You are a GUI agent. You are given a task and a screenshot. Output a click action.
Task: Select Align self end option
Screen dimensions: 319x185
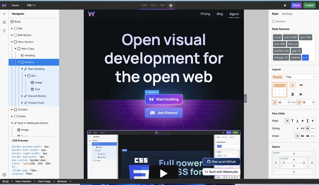click(x=297, y=121)
